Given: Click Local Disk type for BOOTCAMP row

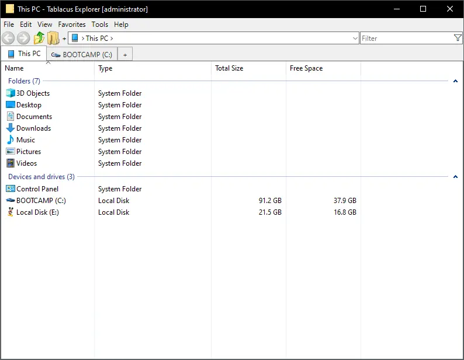Looking at the screenshot, I should (x=113, y=201).
